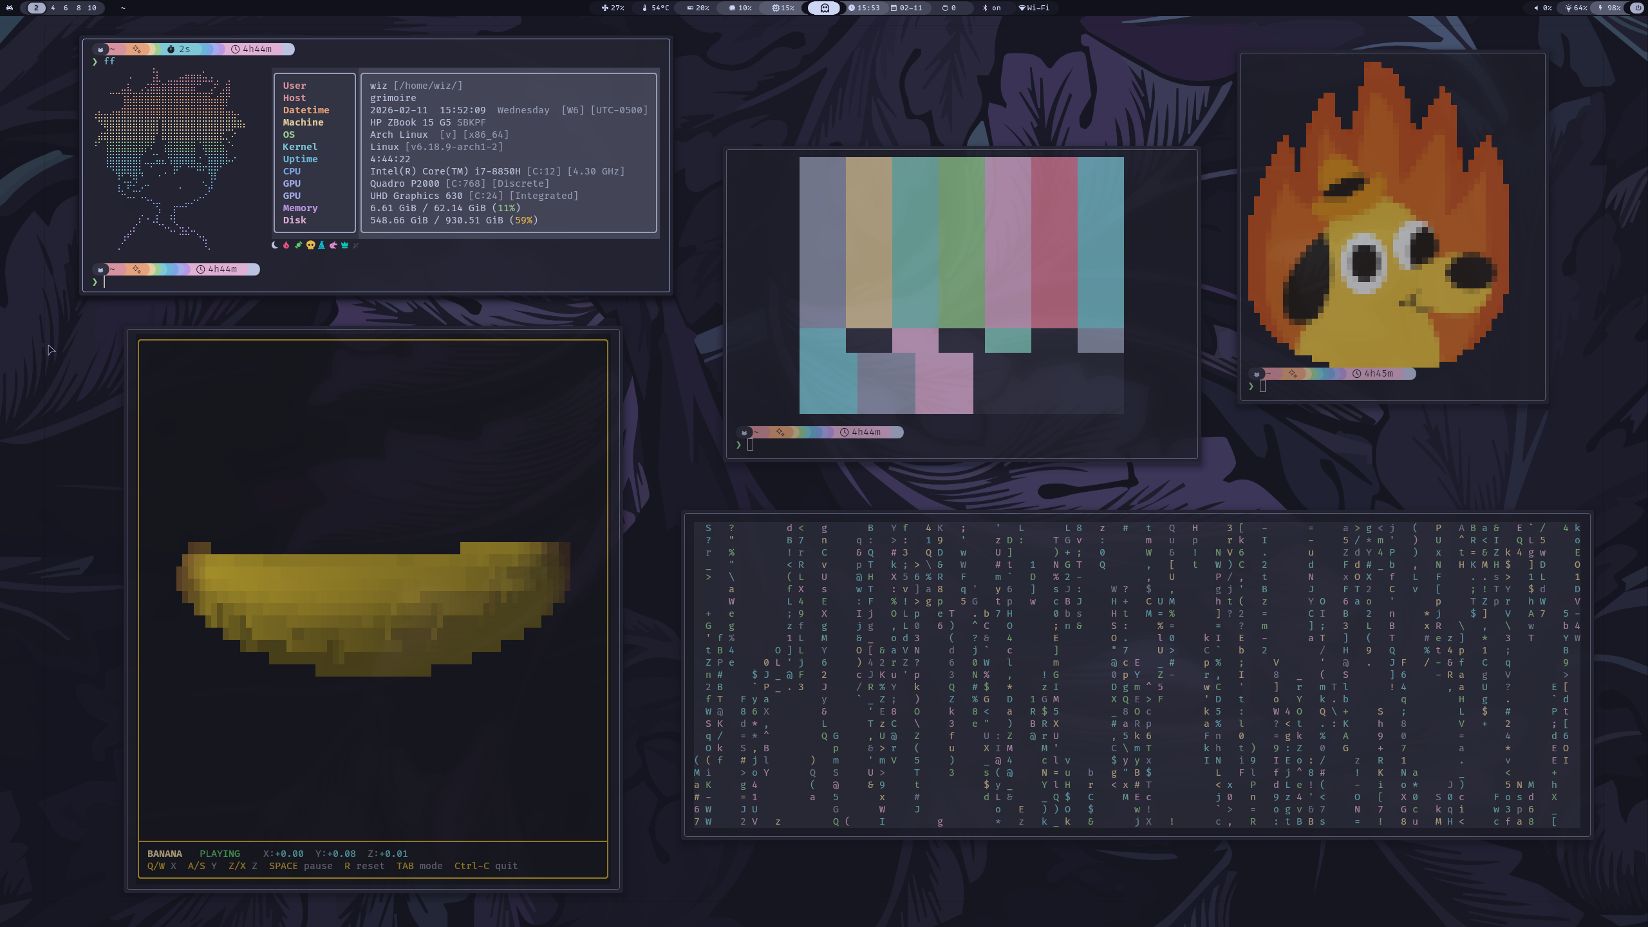1648x927 pixels.
Task: Select the disk usage indicator at 10%
Action: click(741, 8)
